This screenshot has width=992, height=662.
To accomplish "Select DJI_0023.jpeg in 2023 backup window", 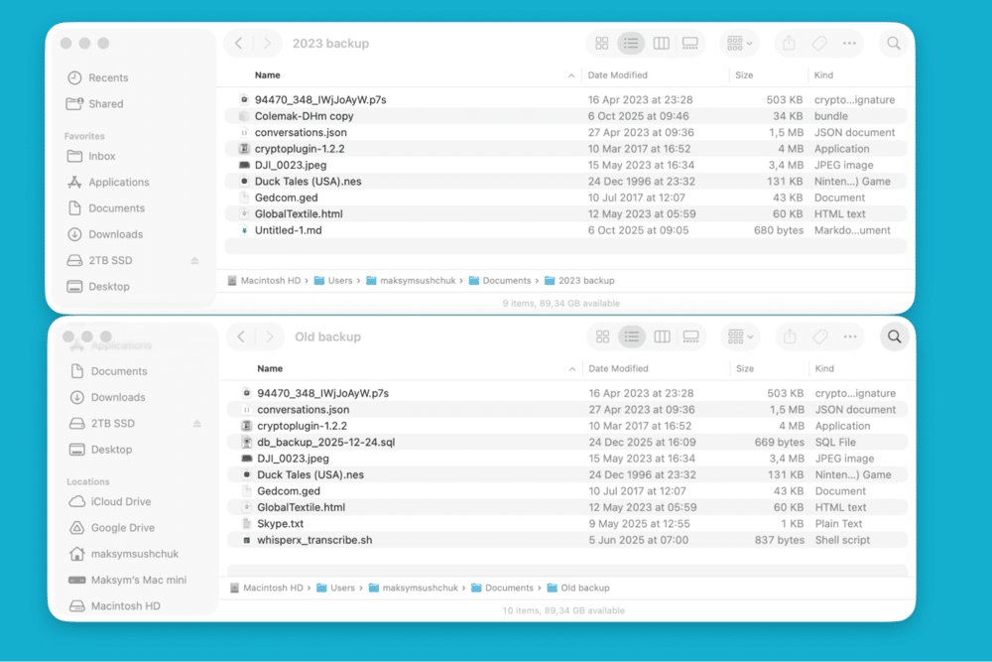I will [565, 165].
